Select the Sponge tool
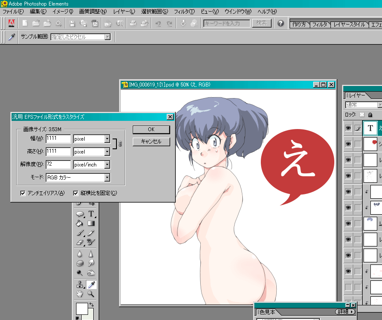Image resolution: width=382 pixels, height=320 pixels. coord(80,263)
